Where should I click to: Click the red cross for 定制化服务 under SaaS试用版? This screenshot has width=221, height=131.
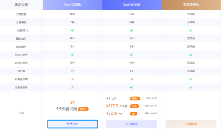click(x=72, y=87)
